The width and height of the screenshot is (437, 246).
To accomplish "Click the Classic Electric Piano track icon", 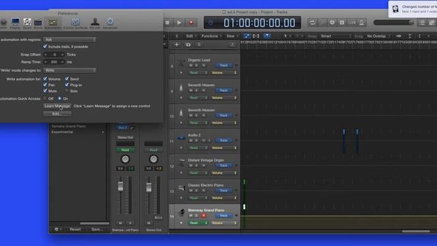I will coord(182,188).
